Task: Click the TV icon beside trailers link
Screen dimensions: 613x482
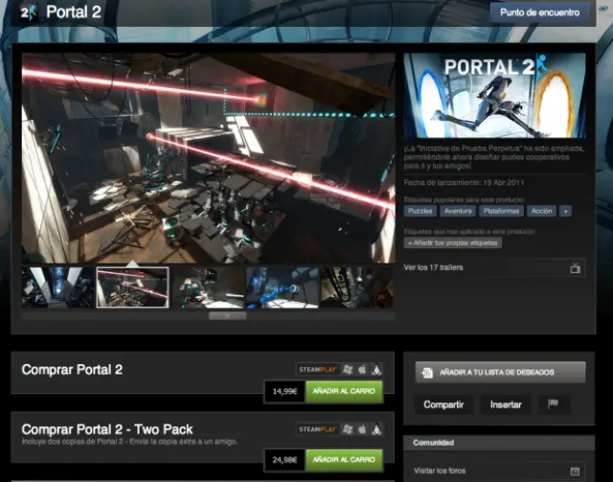Action: pos(575,268)
